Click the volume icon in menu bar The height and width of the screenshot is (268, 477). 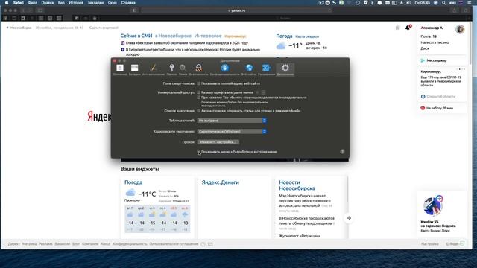click(x=408, y=3)
